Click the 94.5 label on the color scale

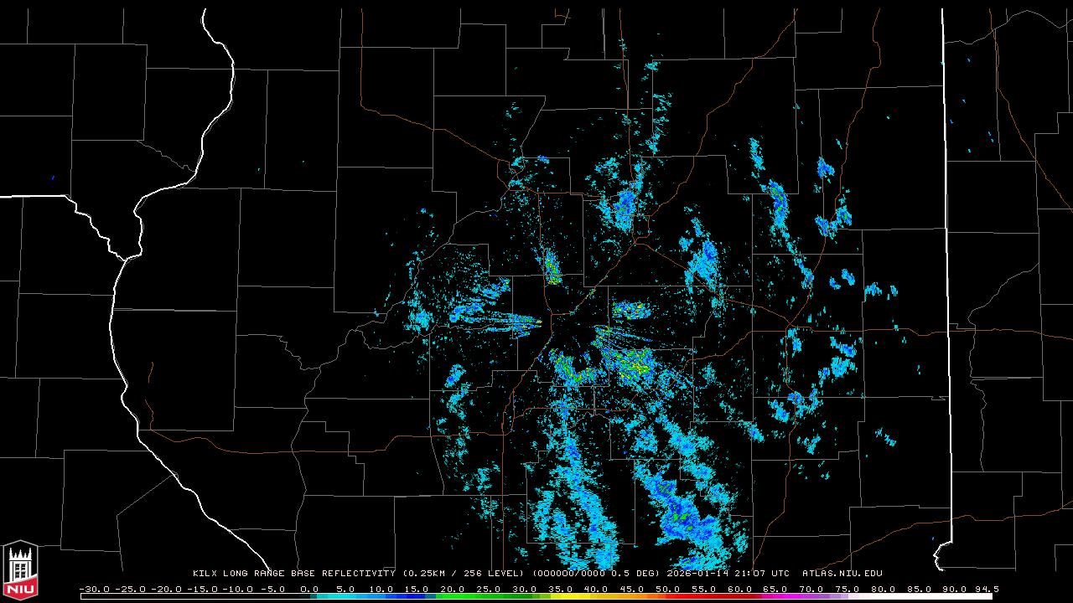point(986,589)
